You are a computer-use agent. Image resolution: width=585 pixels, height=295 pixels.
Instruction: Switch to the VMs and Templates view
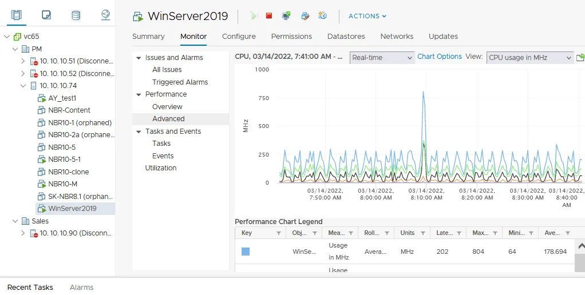click(46, 15)
